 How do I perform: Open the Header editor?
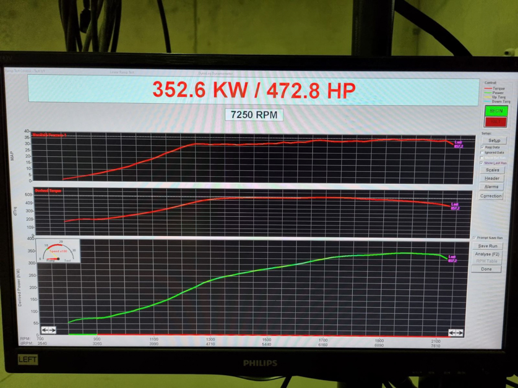point(492,179)
